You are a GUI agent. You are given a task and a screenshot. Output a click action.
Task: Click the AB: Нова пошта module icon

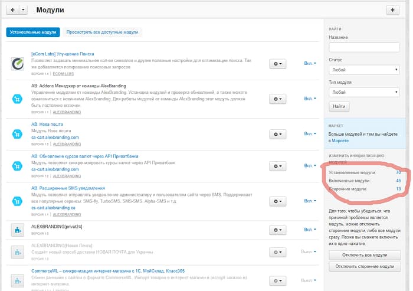[x=18, y=134]
